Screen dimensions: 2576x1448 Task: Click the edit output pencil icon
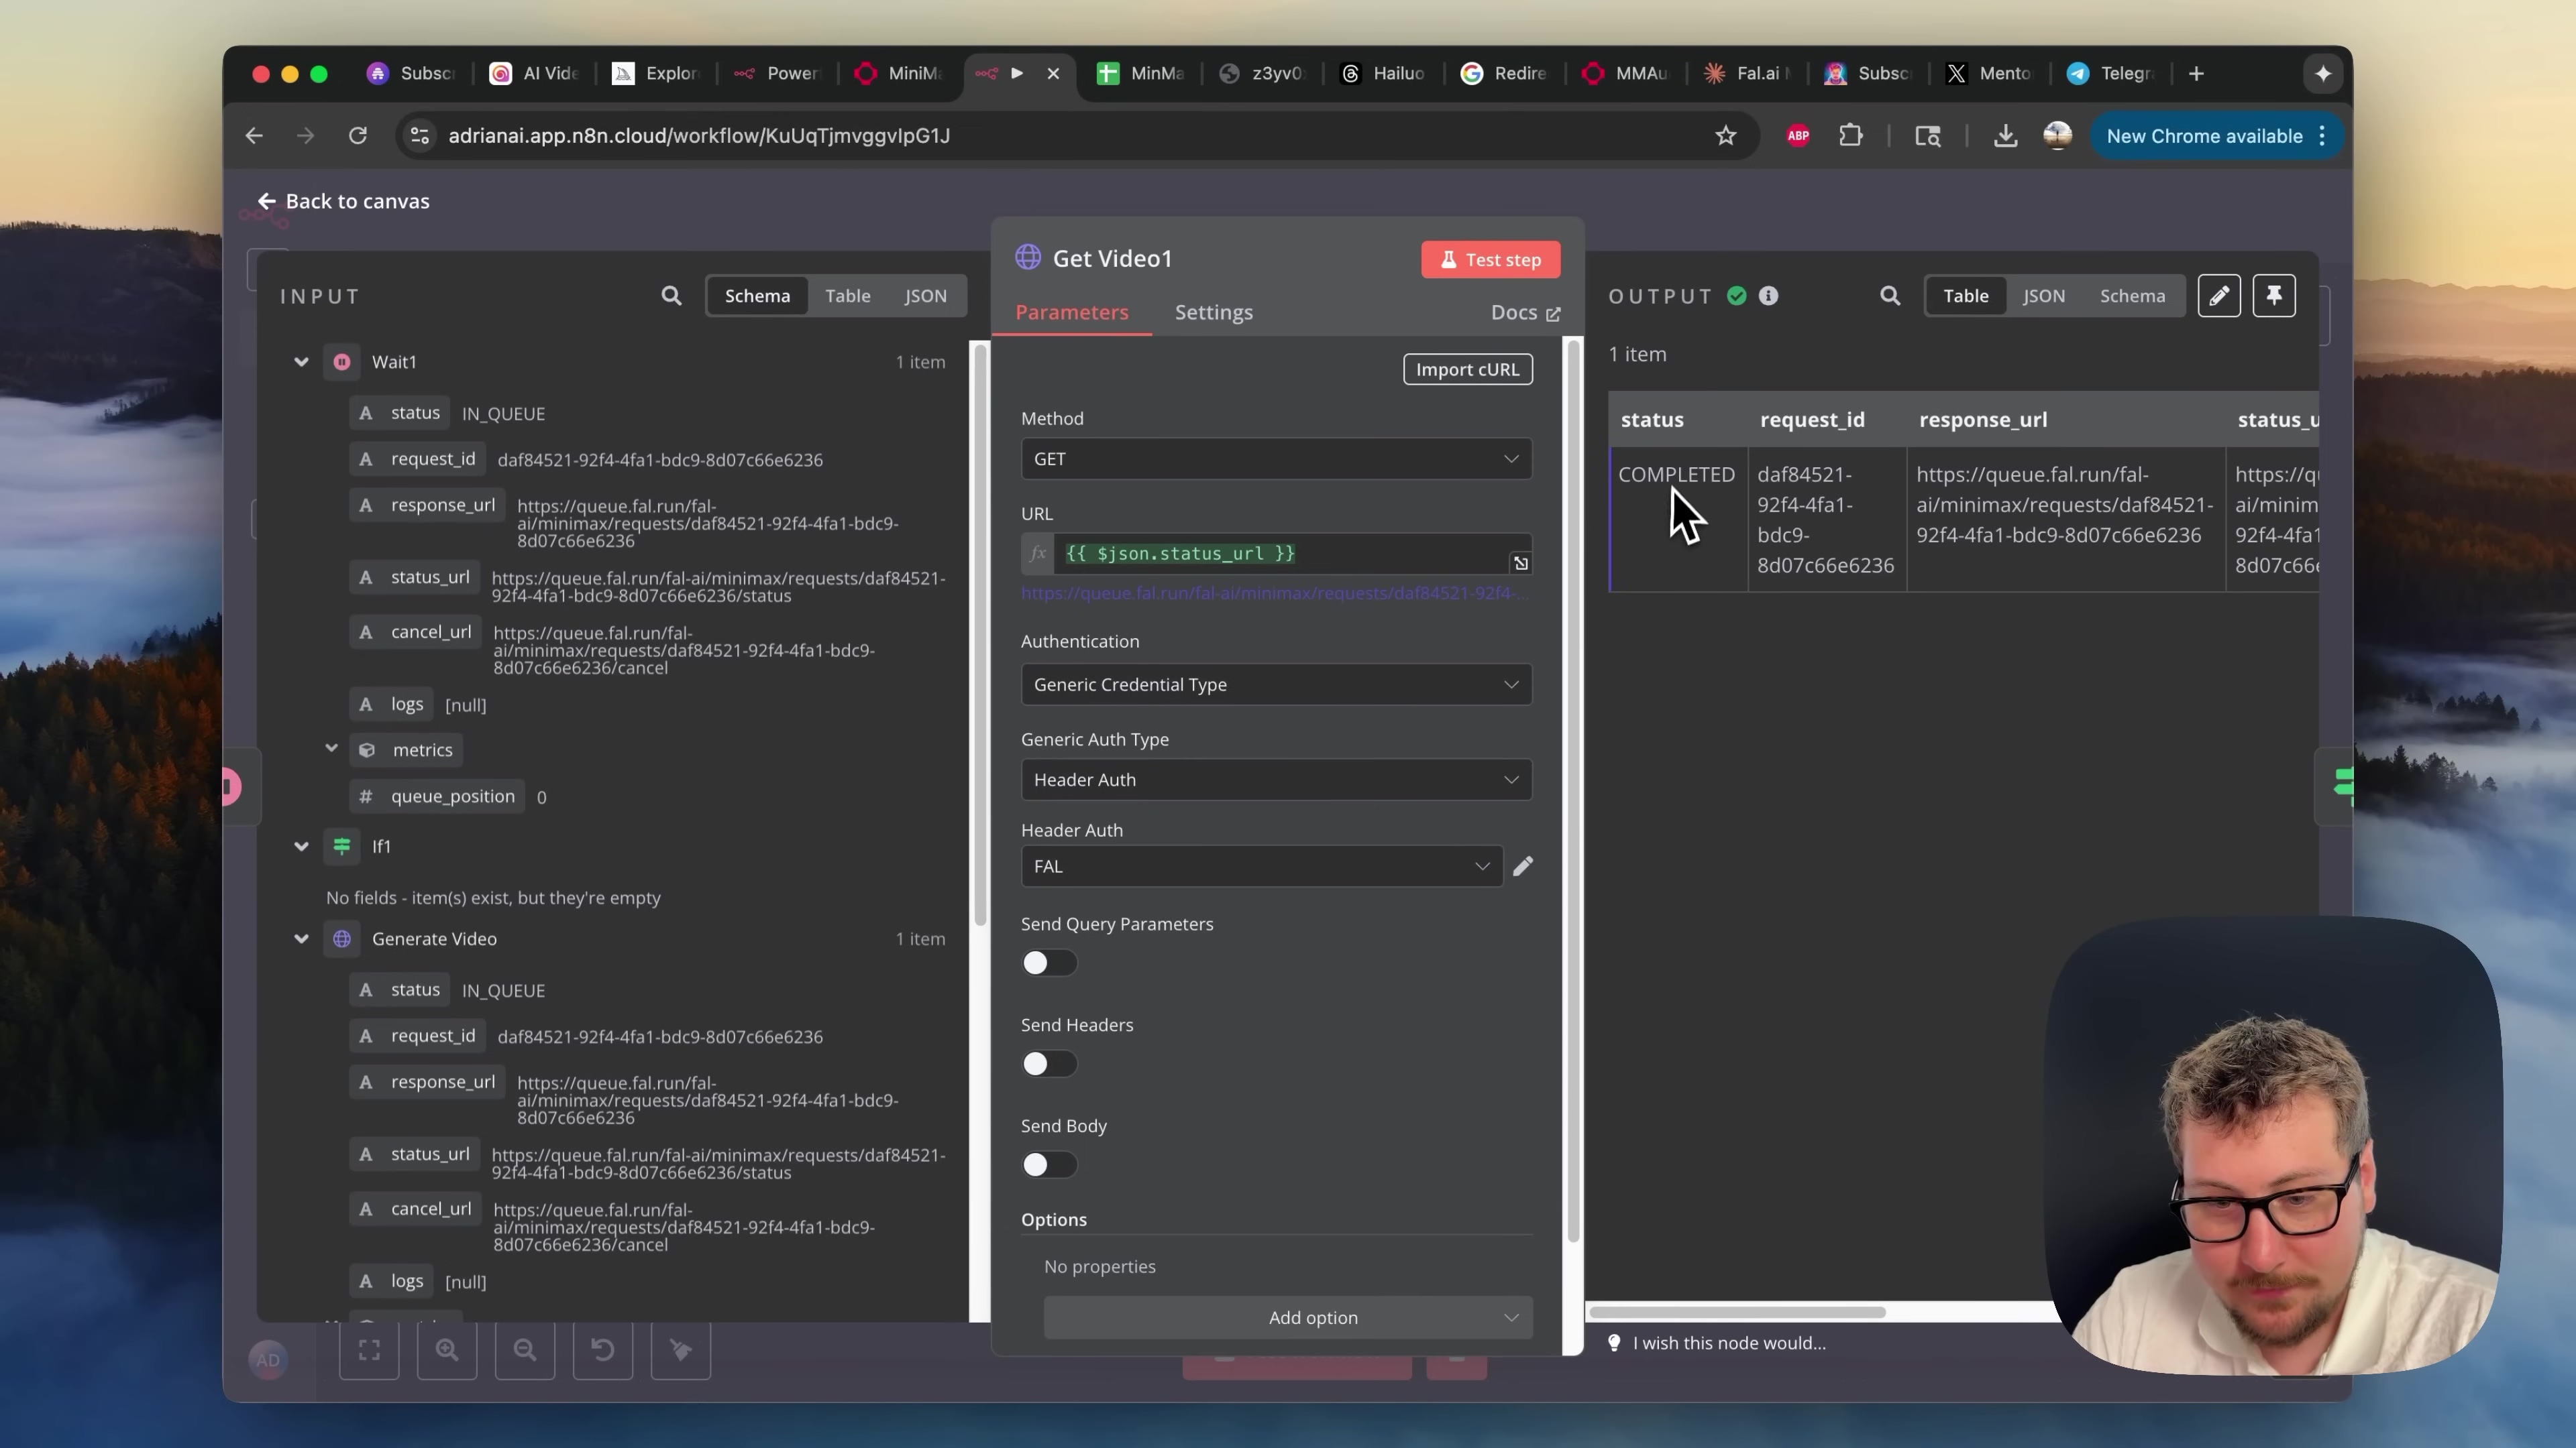click(2218, 296)
